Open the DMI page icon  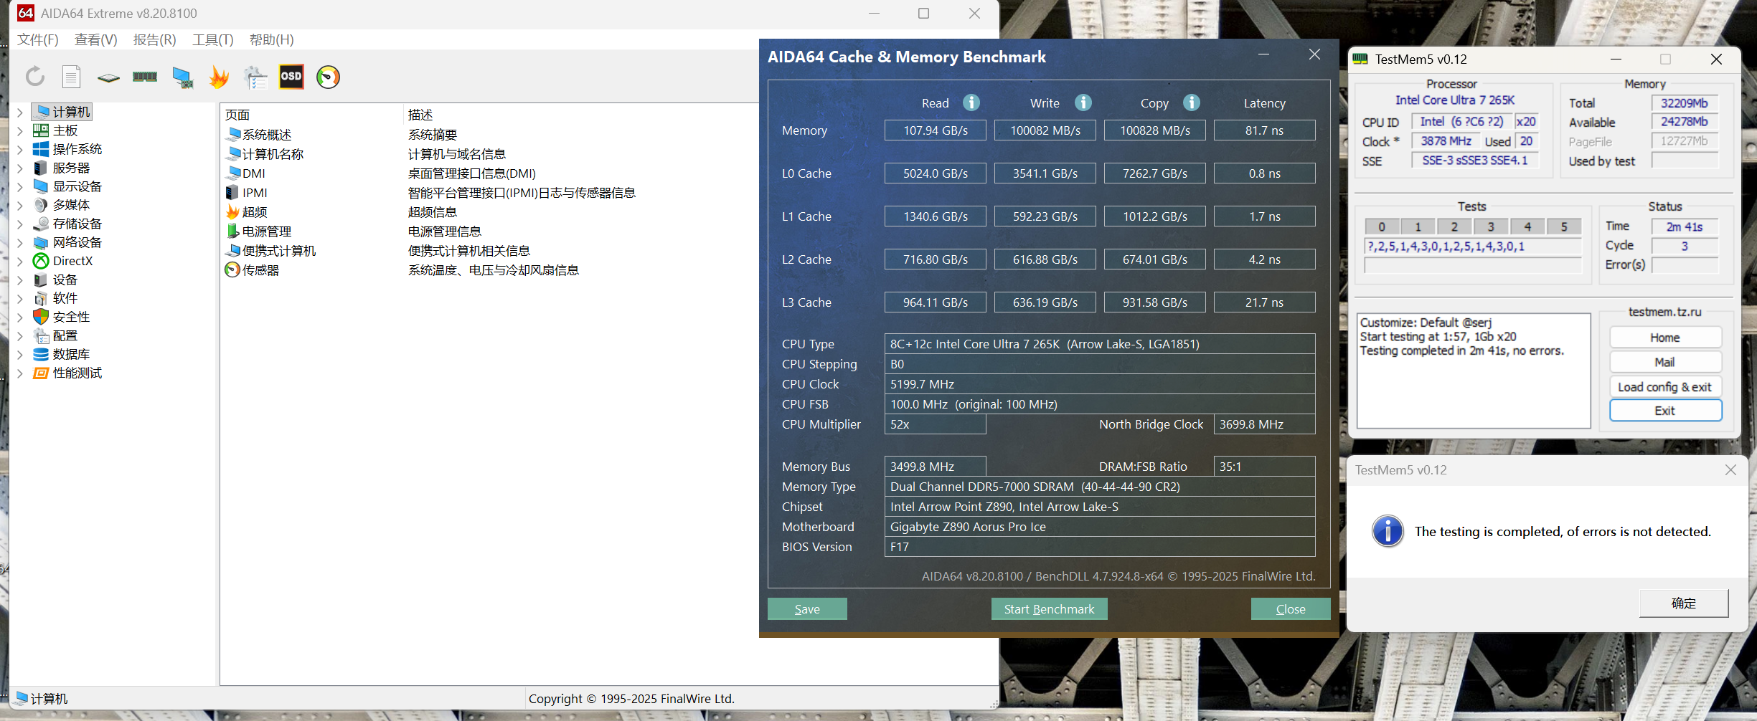[x=233, y=173]
